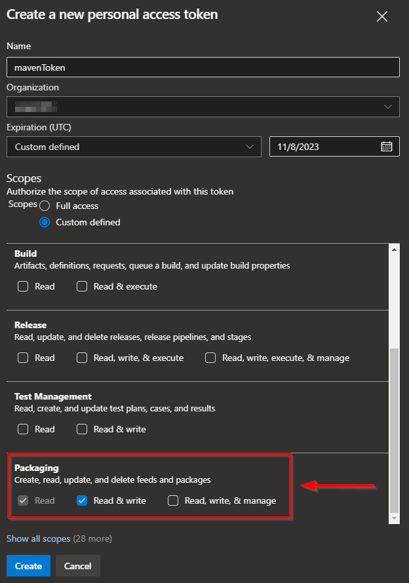Image resolution: width=409 pixels, height=583 pixels.
Task: Enable Read, write, & manage for Packaging
Action: [172, 500]
